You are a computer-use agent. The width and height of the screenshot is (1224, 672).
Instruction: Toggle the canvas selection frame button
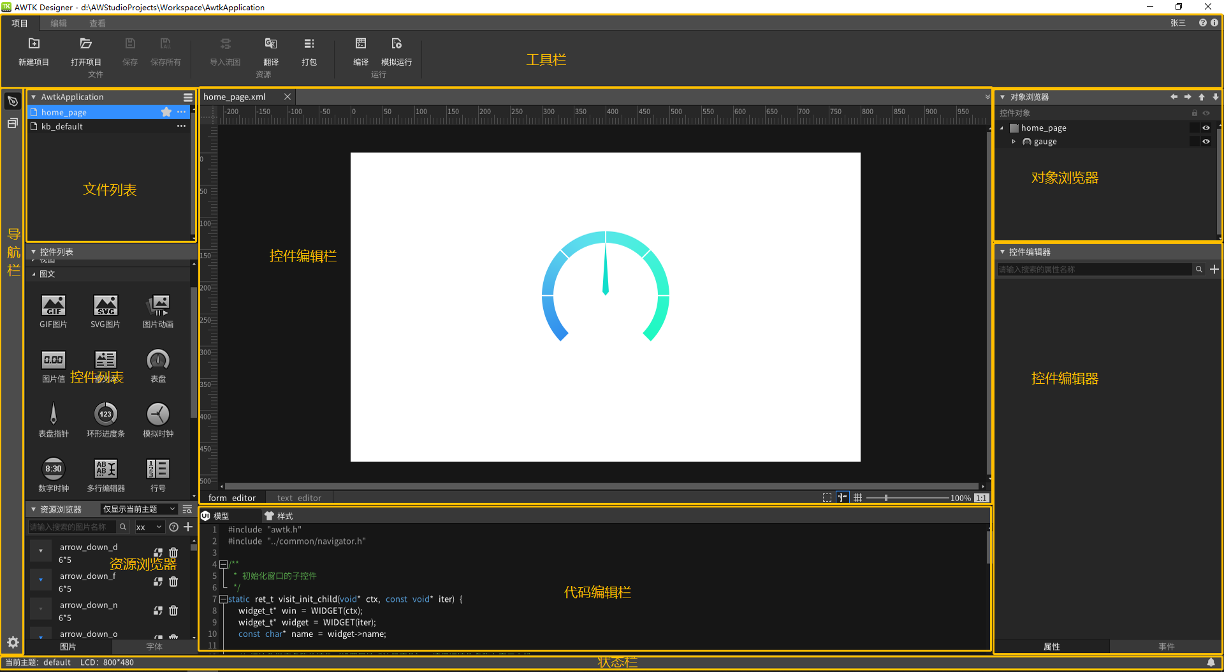[827, 498]
